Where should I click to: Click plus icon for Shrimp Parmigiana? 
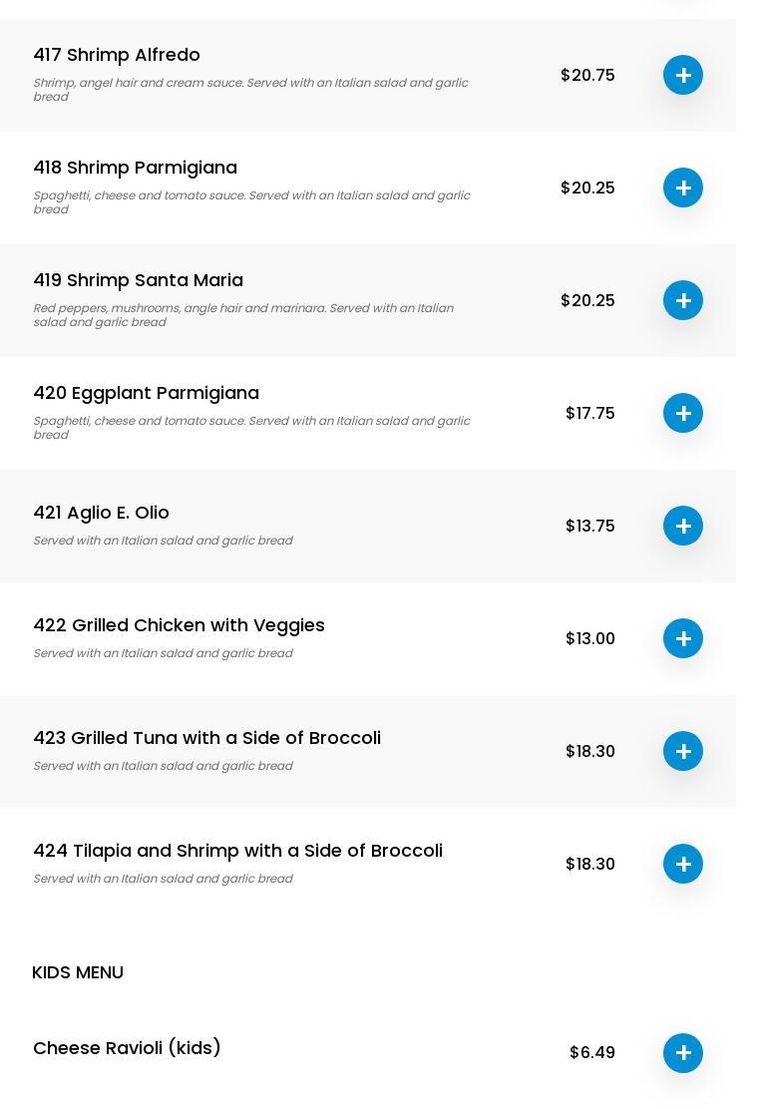click(683, 187)
